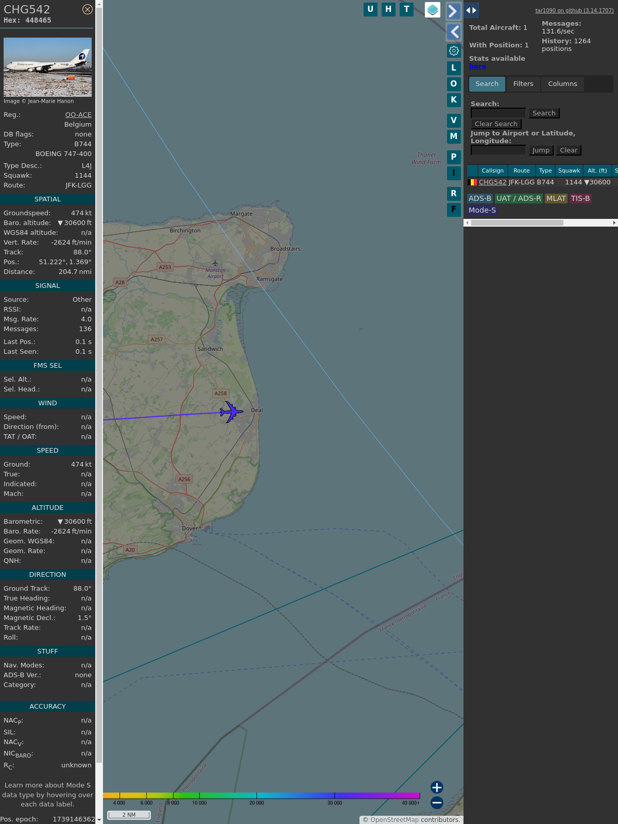
Task: Collapse sidebar with the right chevron arrow
Action: (x=453, y=11)
